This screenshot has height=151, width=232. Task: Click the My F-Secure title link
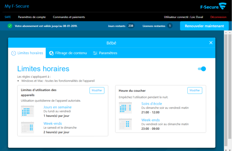click(17, 6)
